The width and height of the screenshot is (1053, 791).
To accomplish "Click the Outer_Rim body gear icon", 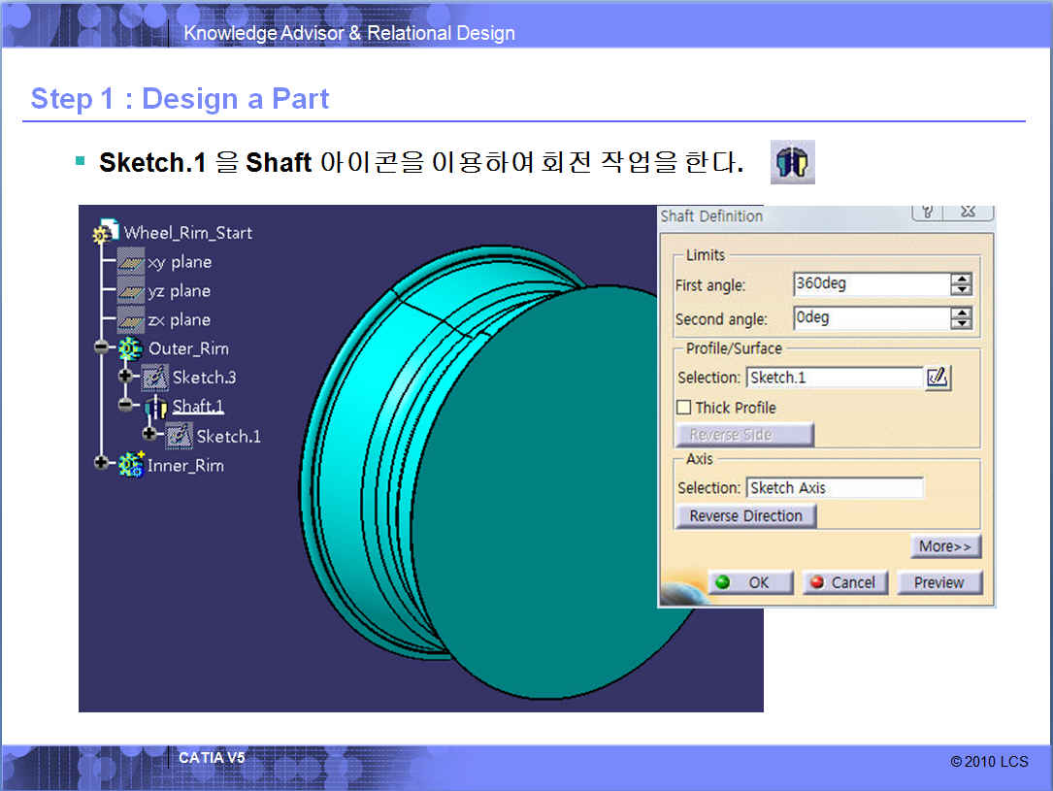I will point(130,348).
